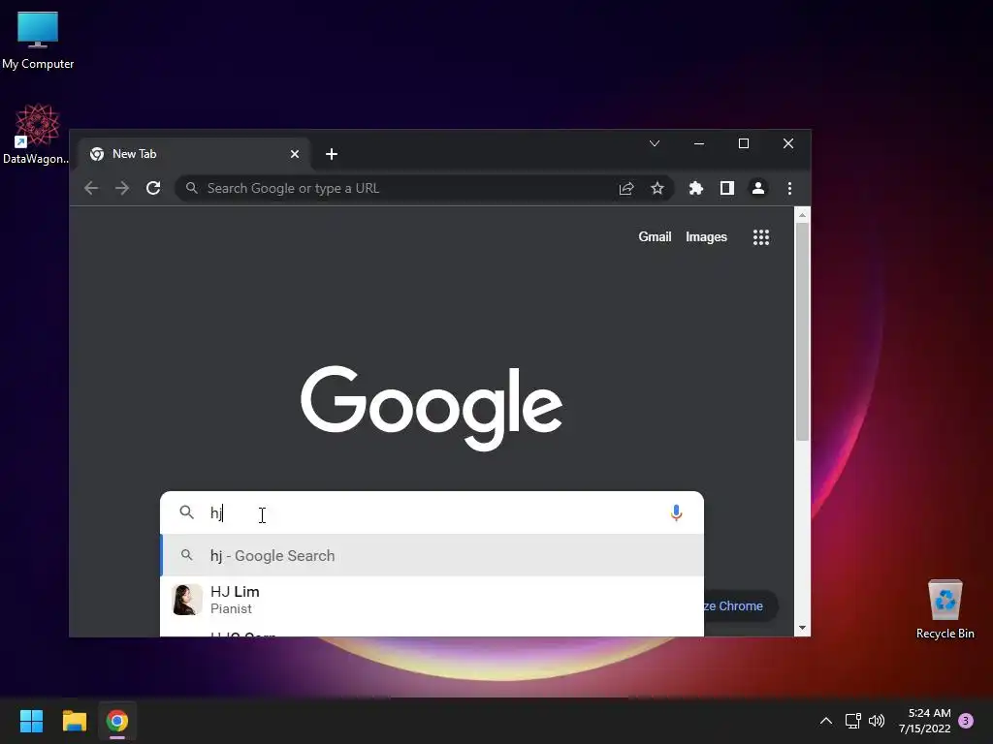Click the vertical scrollbar thumb

click(802, 331)
